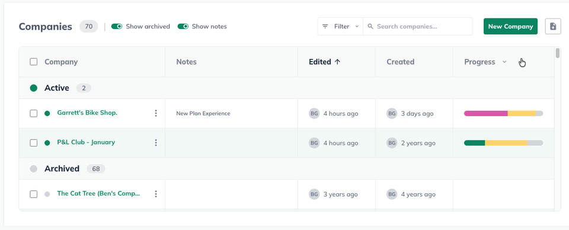
Task: Click the Archived count badge 68
Action: coord(96,169)
